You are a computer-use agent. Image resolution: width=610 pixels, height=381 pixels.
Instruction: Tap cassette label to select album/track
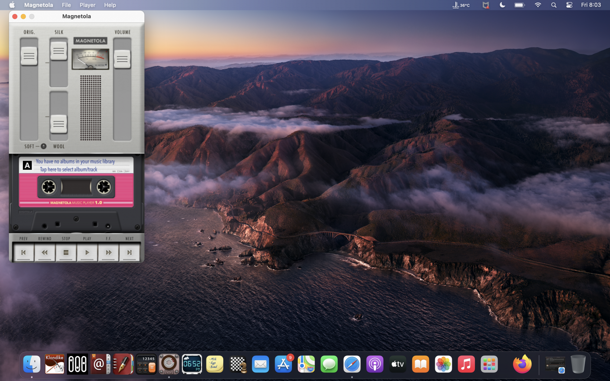point(76,166)
